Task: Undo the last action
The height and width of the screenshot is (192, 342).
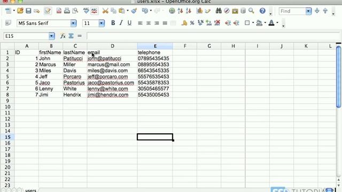Action: click(x=145, y=11)
